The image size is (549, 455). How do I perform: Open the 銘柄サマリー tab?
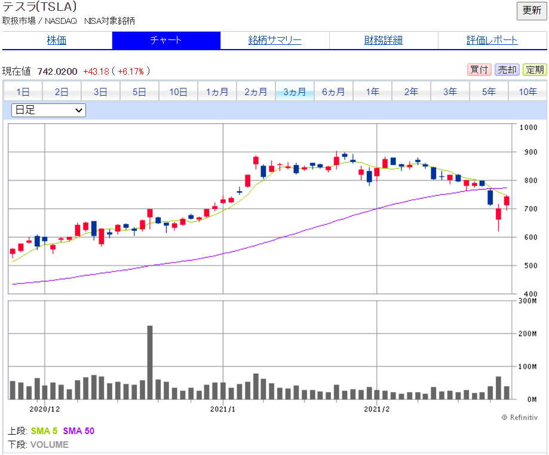click(x=275, y=40)
